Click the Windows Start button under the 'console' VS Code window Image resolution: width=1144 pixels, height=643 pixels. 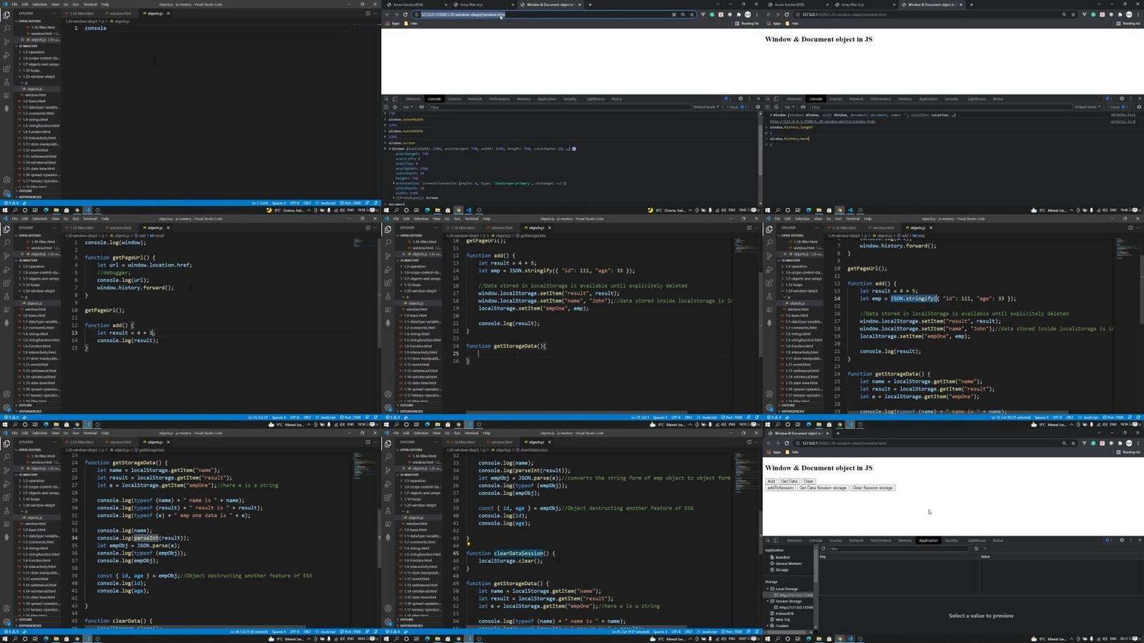[x=5, y=210]
